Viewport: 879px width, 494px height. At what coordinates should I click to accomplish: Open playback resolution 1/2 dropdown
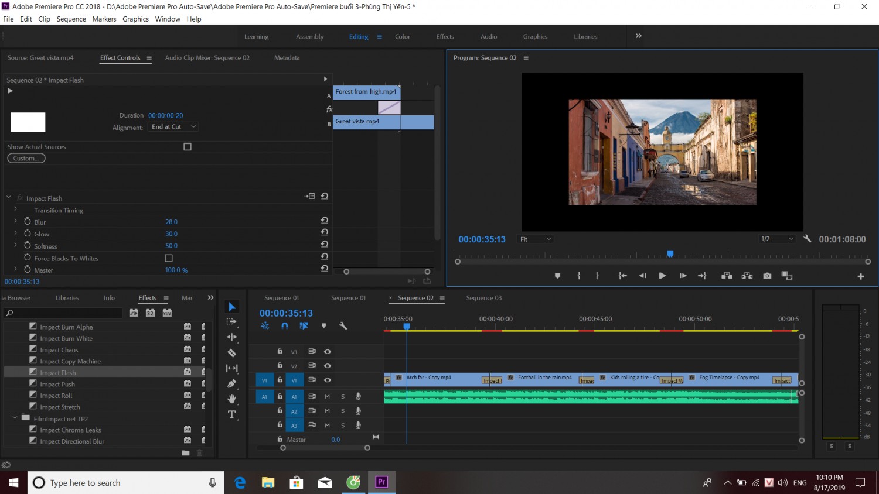point(777,239)
